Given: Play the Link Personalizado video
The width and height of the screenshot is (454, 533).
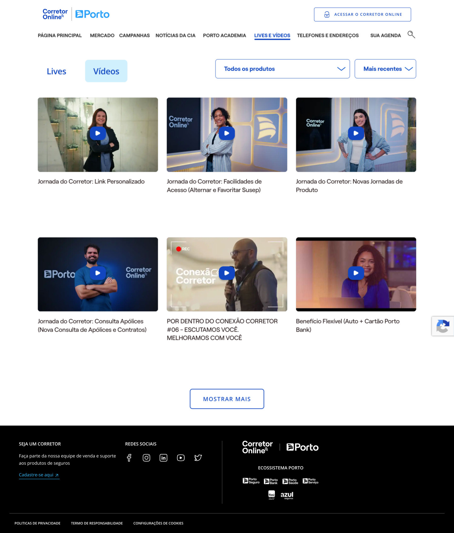Looking at the screenshot, I should 98,133.
